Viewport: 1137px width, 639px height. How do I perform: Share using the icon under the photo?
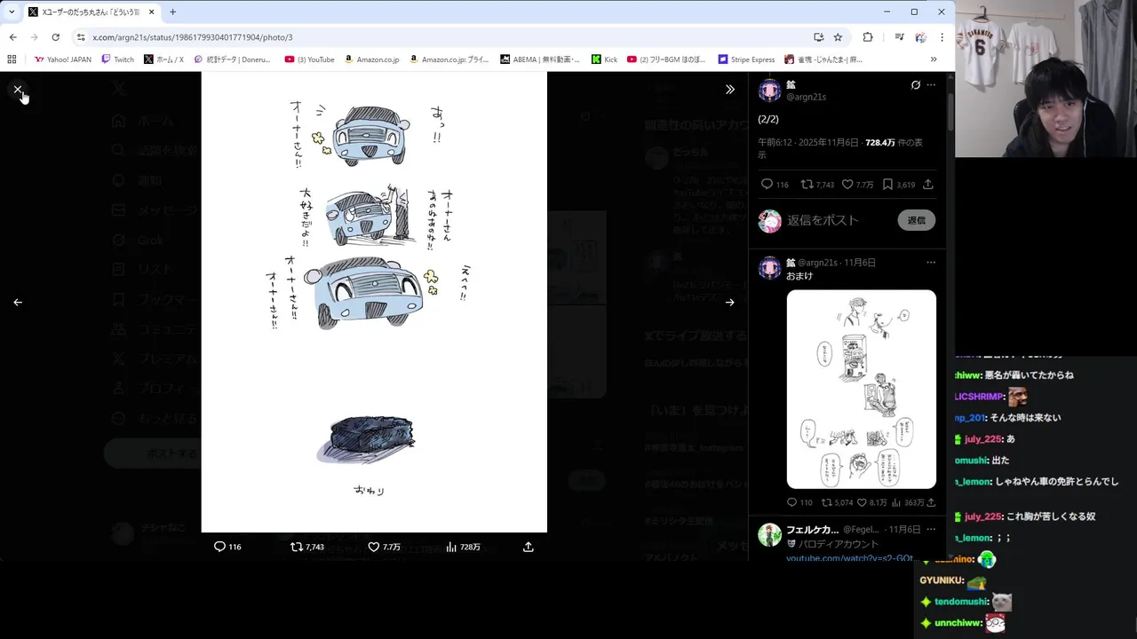point(529,547)
